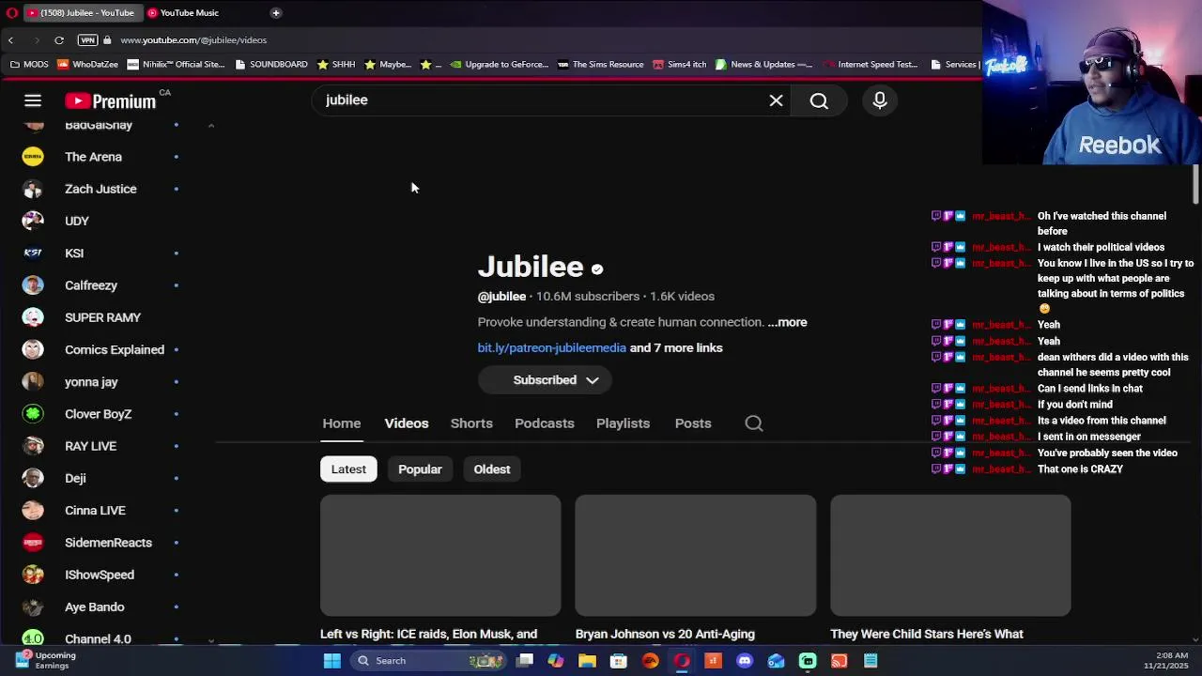Click the search magnifier button
Screen dimensions: 1202x676
tap(819, 100)
